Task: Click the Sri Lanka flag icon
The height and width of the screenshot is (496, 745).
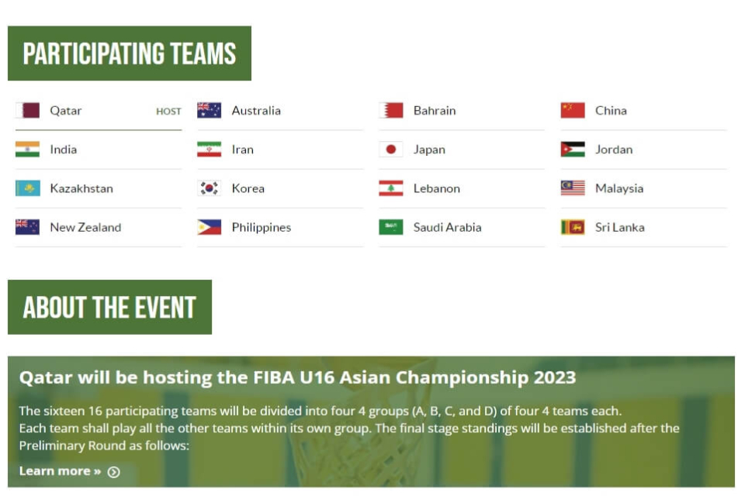Action: 573,227
